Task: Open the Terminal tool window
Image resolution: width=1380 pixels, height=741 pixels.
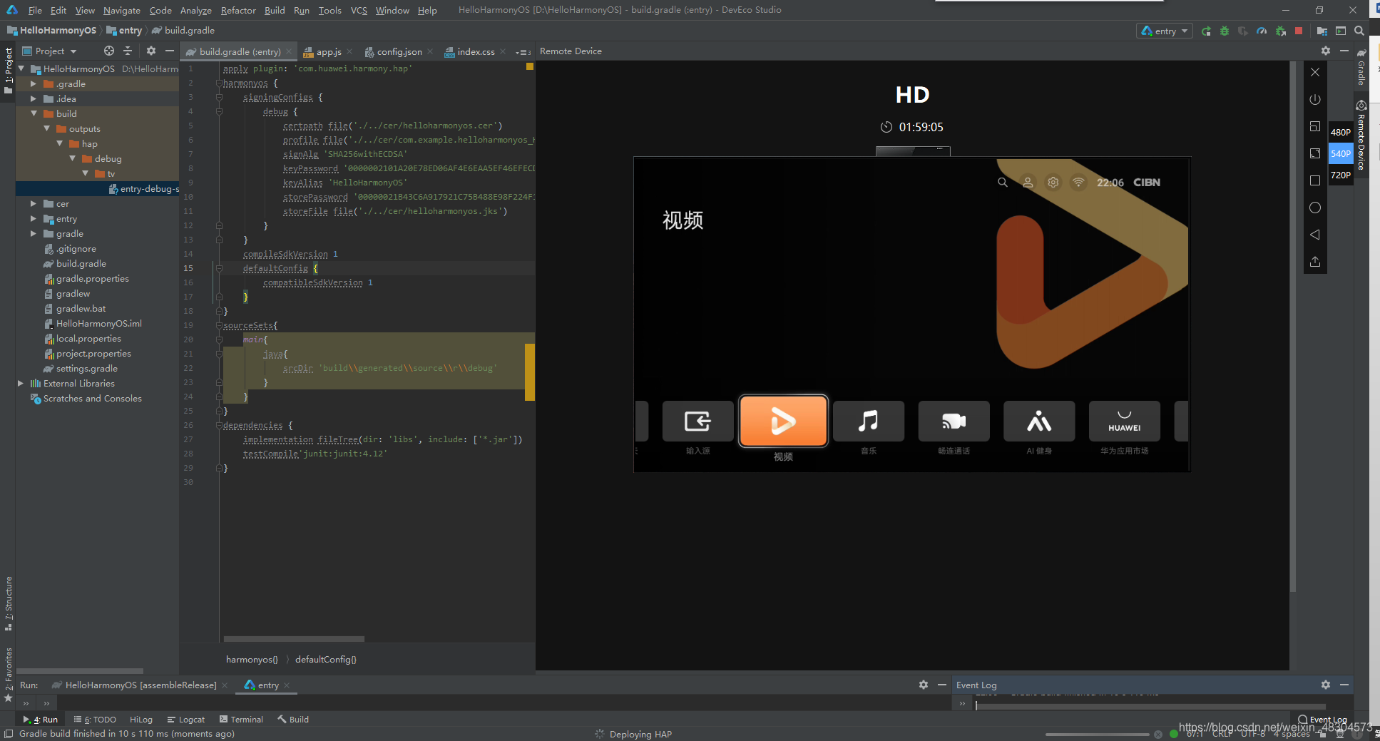Action: click(x=241, y=720)
